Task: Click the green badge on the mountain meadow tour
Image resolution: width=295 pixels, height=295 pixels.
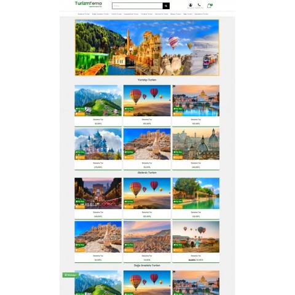Action: point(80,109)
